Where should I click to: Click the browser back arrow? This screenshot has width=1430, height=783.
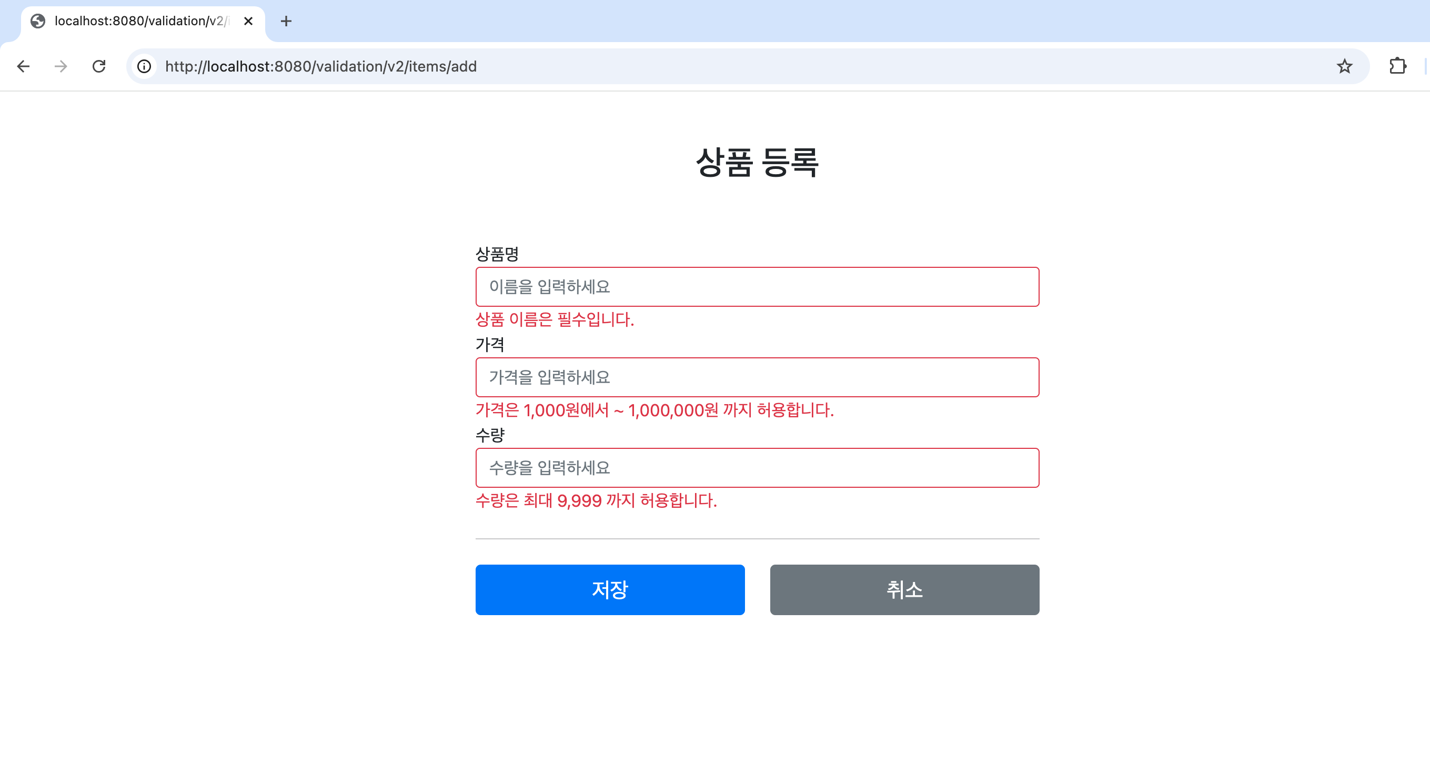point(23,67)
